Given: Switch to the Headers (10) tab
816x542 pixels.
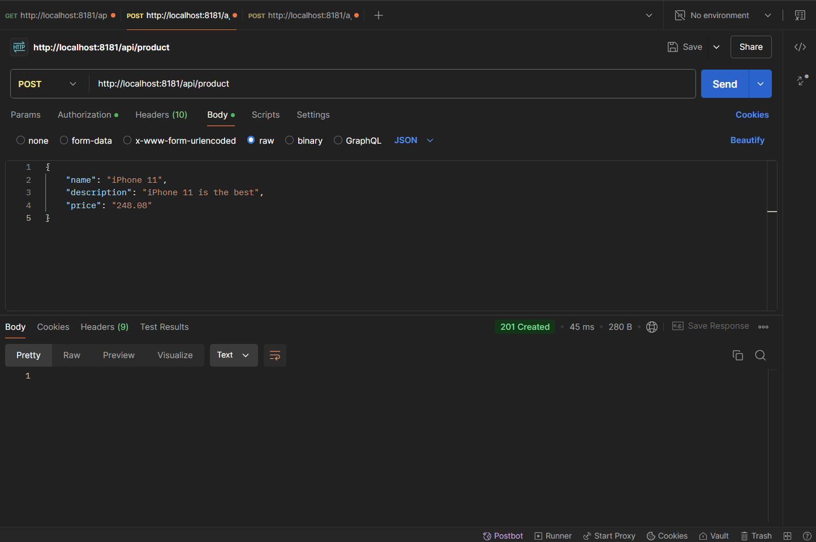Looking at the screenshot, I should point(161,115).
